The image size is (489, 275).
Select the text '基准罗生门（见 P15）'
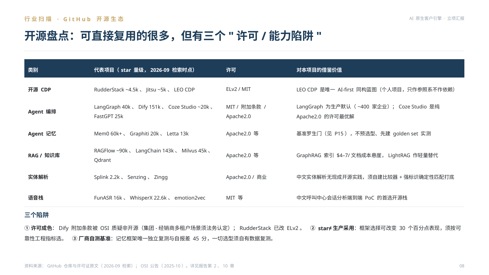(x=322, y=134)
